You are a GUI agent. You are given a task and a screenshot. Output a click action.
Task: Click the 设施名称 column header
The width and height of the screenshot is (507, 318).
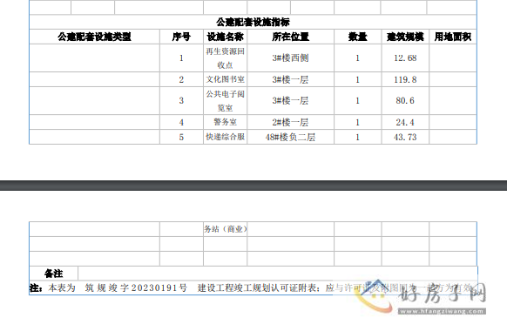point(225,37)
